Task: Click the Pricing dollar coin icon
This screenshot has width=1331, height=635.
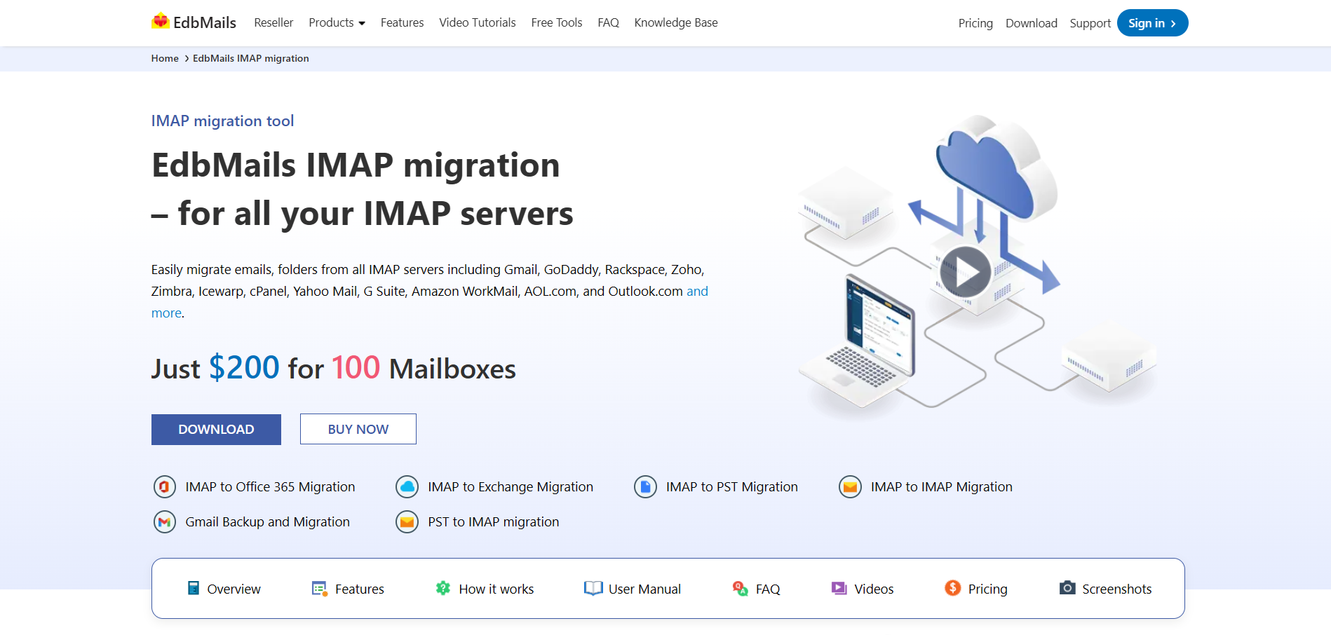Action: tap(952, 588)
